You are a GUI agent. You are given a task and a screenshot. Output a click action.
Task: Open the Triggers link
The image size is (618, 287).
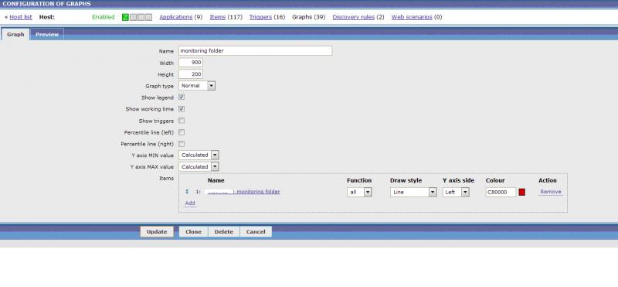coord(260,17)
